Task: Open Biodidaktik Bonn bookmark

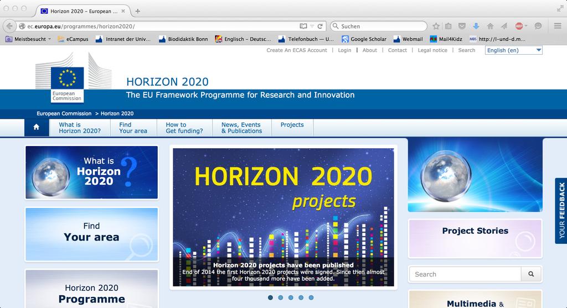Action: pos(183,39)
